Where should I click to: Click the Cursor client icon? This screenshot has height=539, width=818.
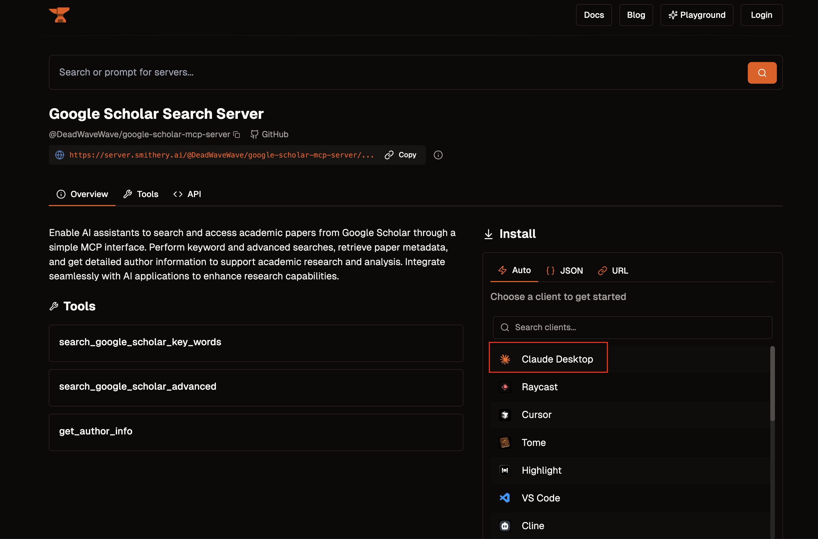504,415
